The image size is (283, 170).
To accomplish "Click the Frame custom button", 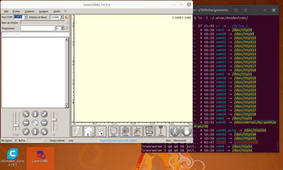I will pos(149,131).
